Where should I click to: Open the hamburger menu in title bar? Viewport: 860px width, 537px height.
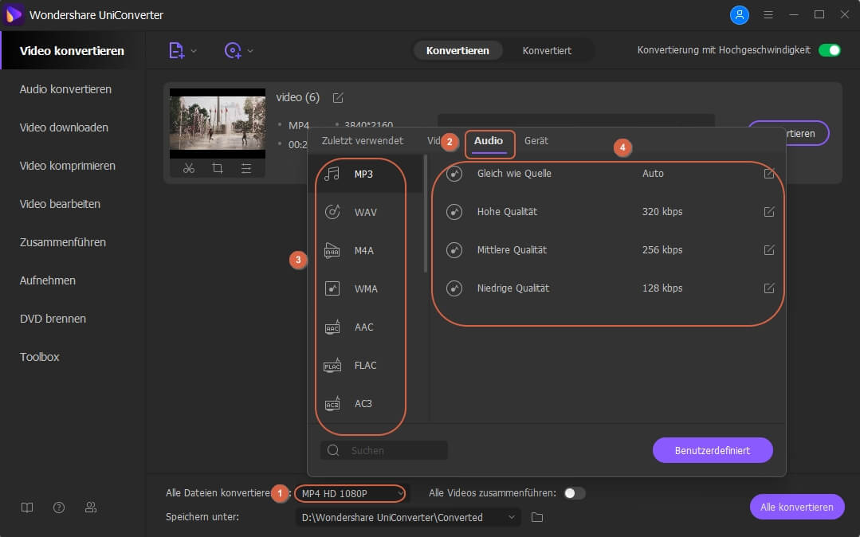tap(768, 15)
